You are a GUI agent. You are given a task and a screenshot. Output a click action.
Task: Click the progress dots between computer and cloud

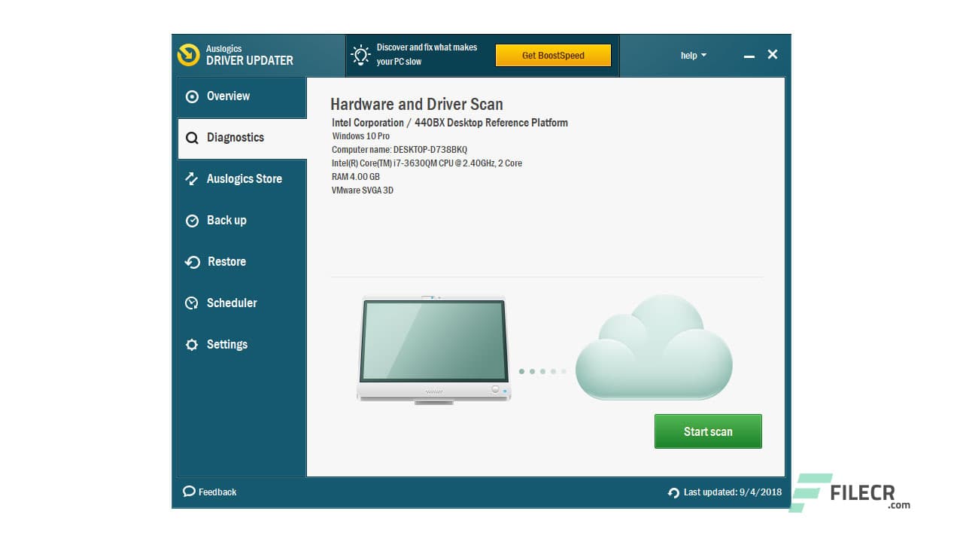pyautogui.click(x=543, y=370)
